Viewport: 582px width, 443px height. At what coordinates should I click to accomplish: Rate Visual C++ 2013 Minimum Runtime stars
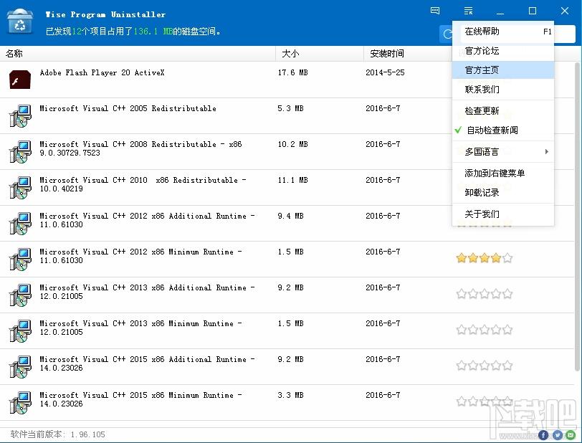(x=485, y=329)
